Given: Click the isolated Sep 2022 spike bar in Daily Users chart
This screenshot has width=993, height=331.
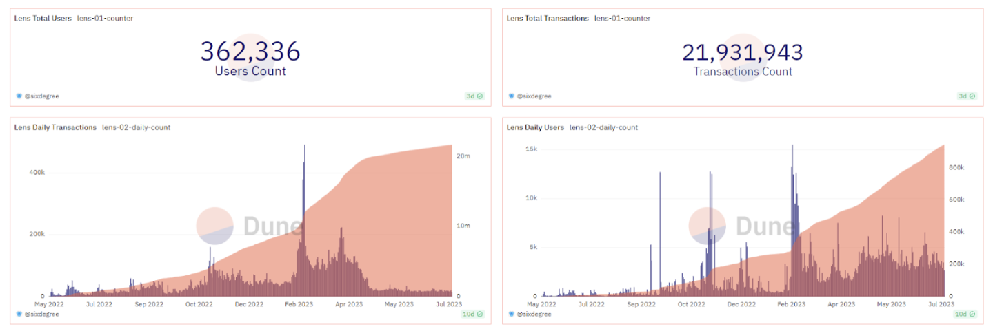Looking at the screenshot, I should click(x=660, y=234).
